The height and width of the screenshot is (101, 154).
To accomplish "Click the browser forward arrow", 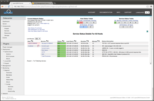I will coord(6,6).
